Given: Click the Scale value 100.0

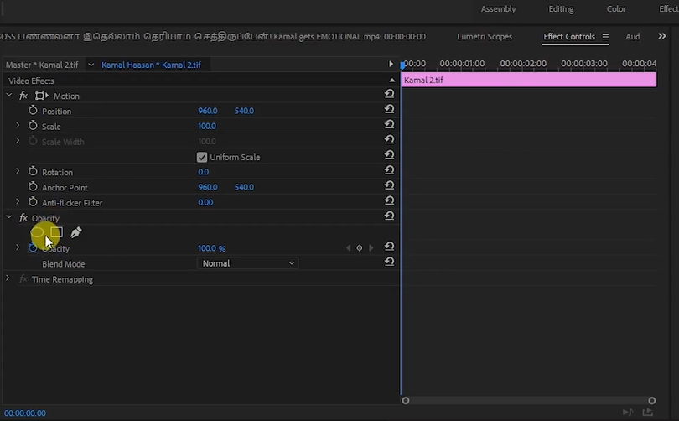Looking at the screenshot, I should tap(207, 126).
